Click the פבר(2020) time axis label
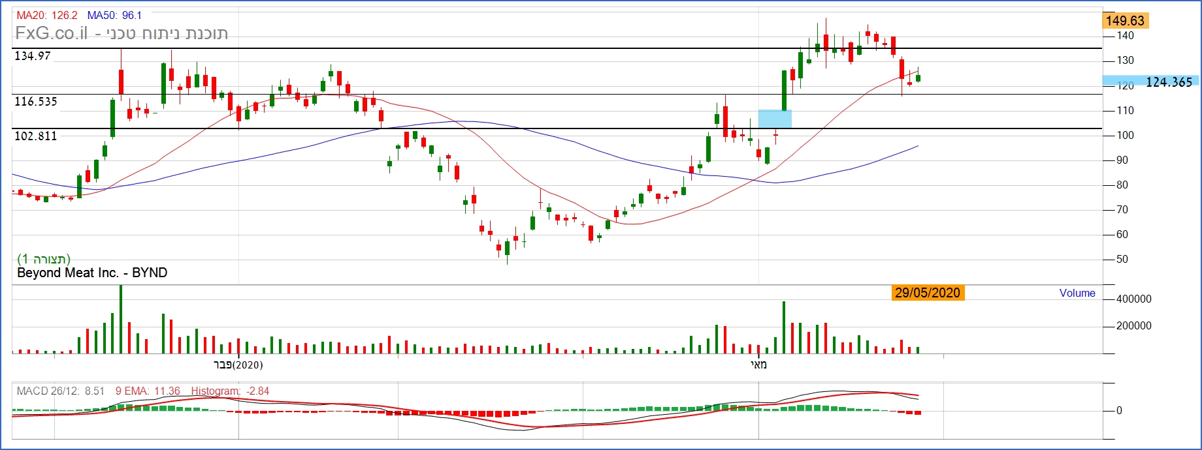Image resolution: width=1202 pixels, height=450 pixels. (238, 365)
